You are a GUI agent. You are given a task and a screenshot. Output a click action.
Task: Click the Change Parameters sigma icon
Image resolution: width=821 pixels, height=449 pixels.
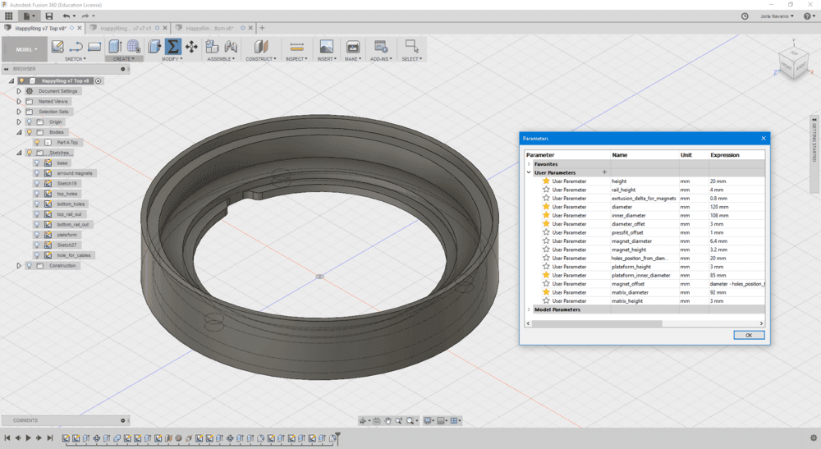[172, 47]
